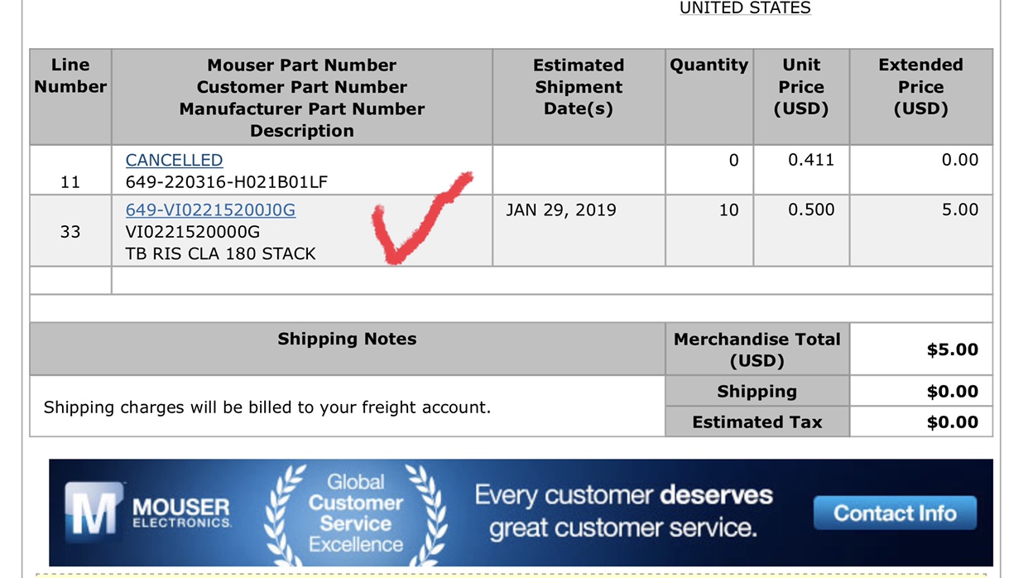The height and width of the screenshot is (578, 1028).
Task: Click the Contact Info button
Action: (x=895, y=513)
